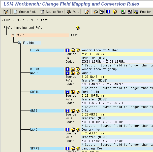Click the note icon next to NAME1 field
This screenshot has width=153, height=152.
click(x=78, y=73)
